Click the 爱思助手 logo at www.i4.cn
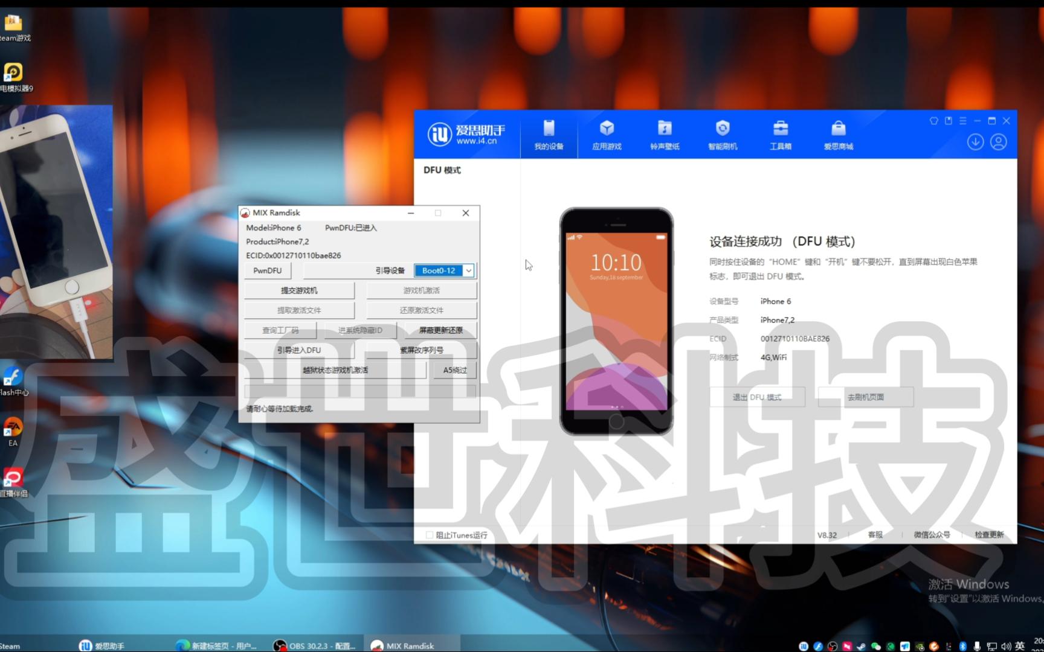This screenshot has width=1044, height=652. point(466,134)
